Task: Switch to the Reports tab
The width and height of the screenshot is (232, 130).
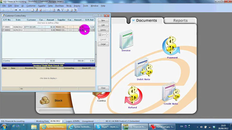Action: click(180, 20)
